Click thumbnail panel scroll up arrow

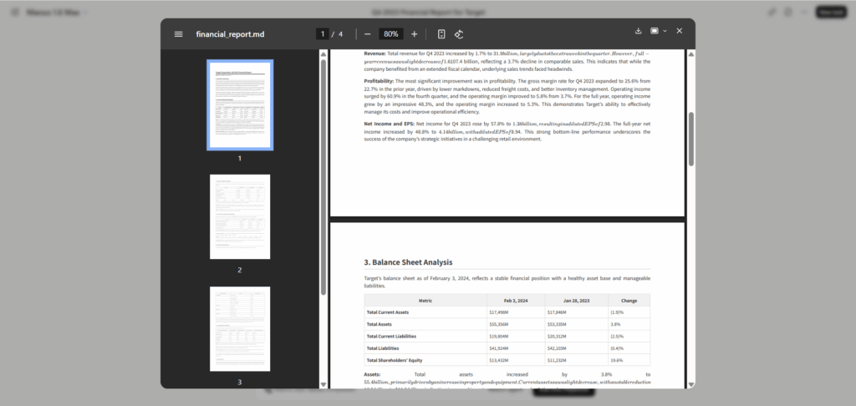click(x=324, y=54)
